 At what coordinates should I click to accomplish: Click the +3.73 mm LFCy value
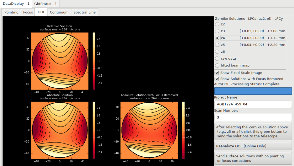tap(276, 38)
